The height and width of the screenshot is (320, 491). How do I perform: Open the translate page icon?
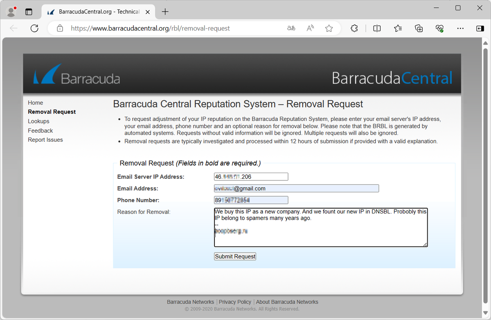tap(291, 28)
